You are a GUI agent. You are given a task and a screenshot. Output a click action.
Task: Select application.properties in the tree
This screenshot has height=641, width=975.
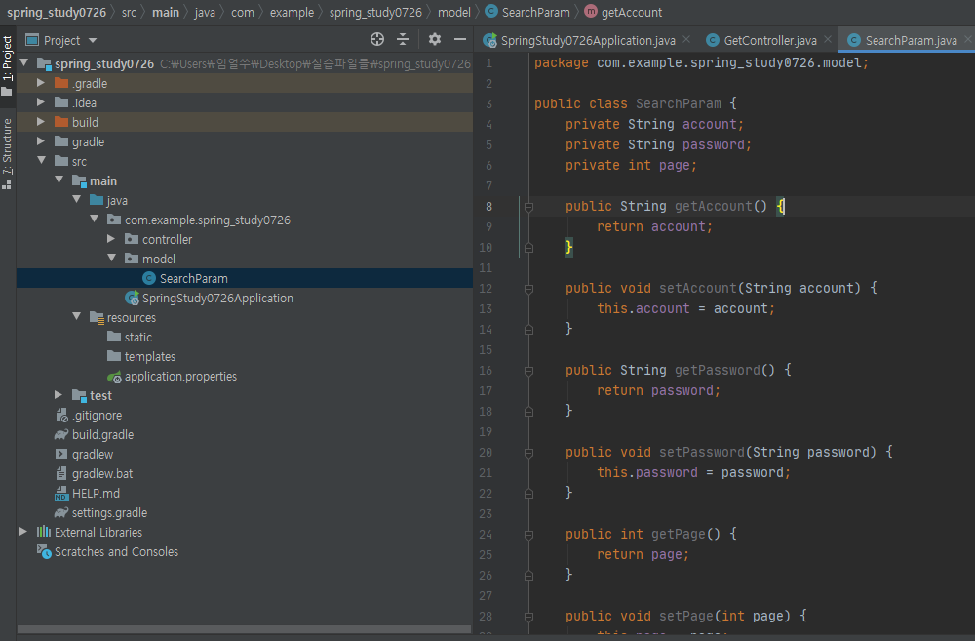pyautogui.click(x=179, y=376)
